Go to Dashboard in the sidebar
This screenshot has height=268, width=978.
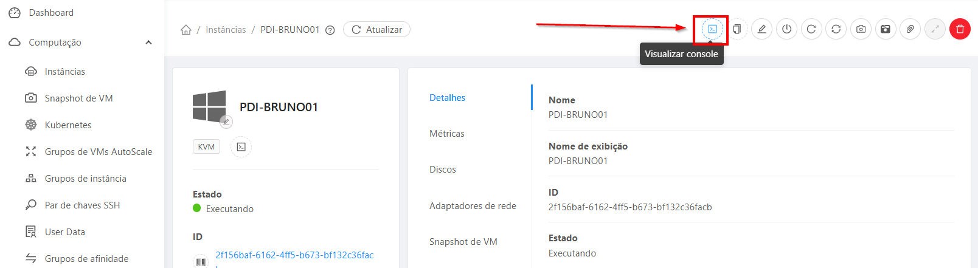tap(51, 13)
